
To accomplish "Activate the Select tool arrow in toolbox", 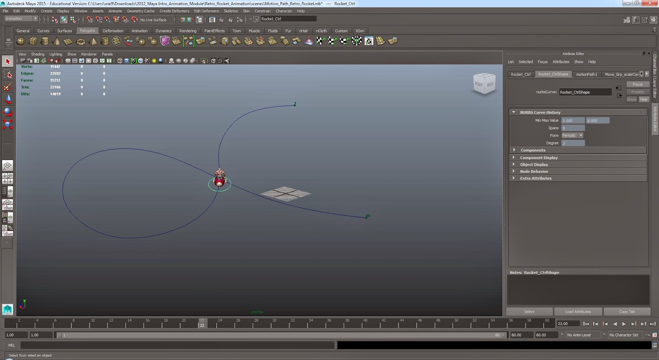I will (7, 61).
